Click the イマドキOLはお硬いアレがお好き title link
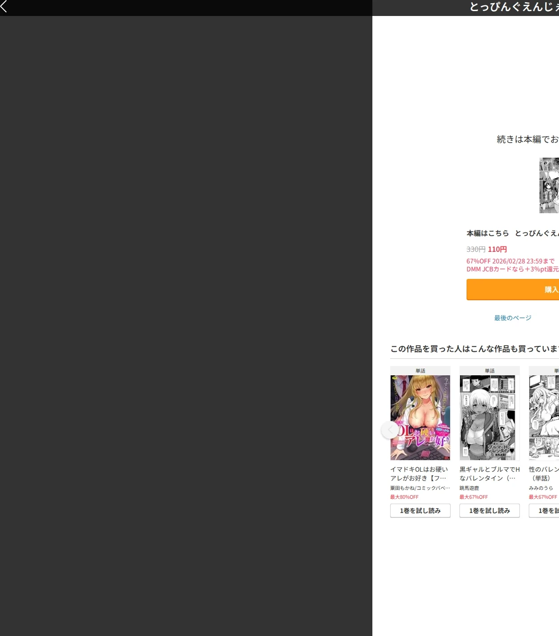559x636 pixels. (x=419, y=474)
